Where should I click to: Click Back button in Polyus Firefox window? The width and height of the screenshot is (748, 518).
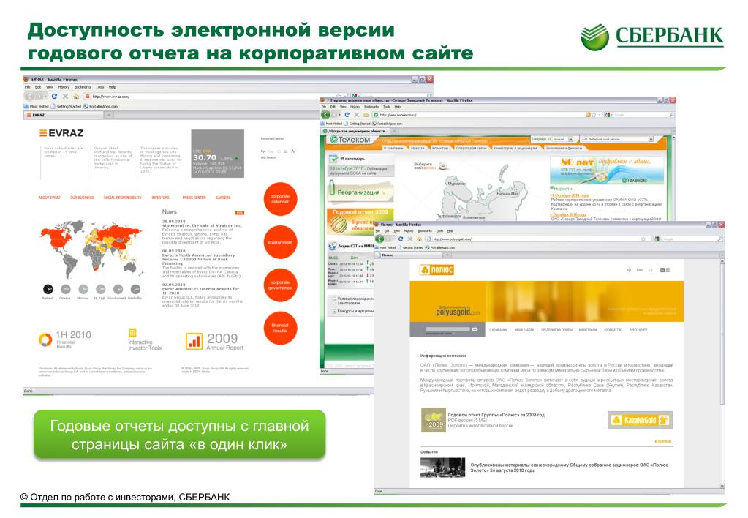[379, 239]
